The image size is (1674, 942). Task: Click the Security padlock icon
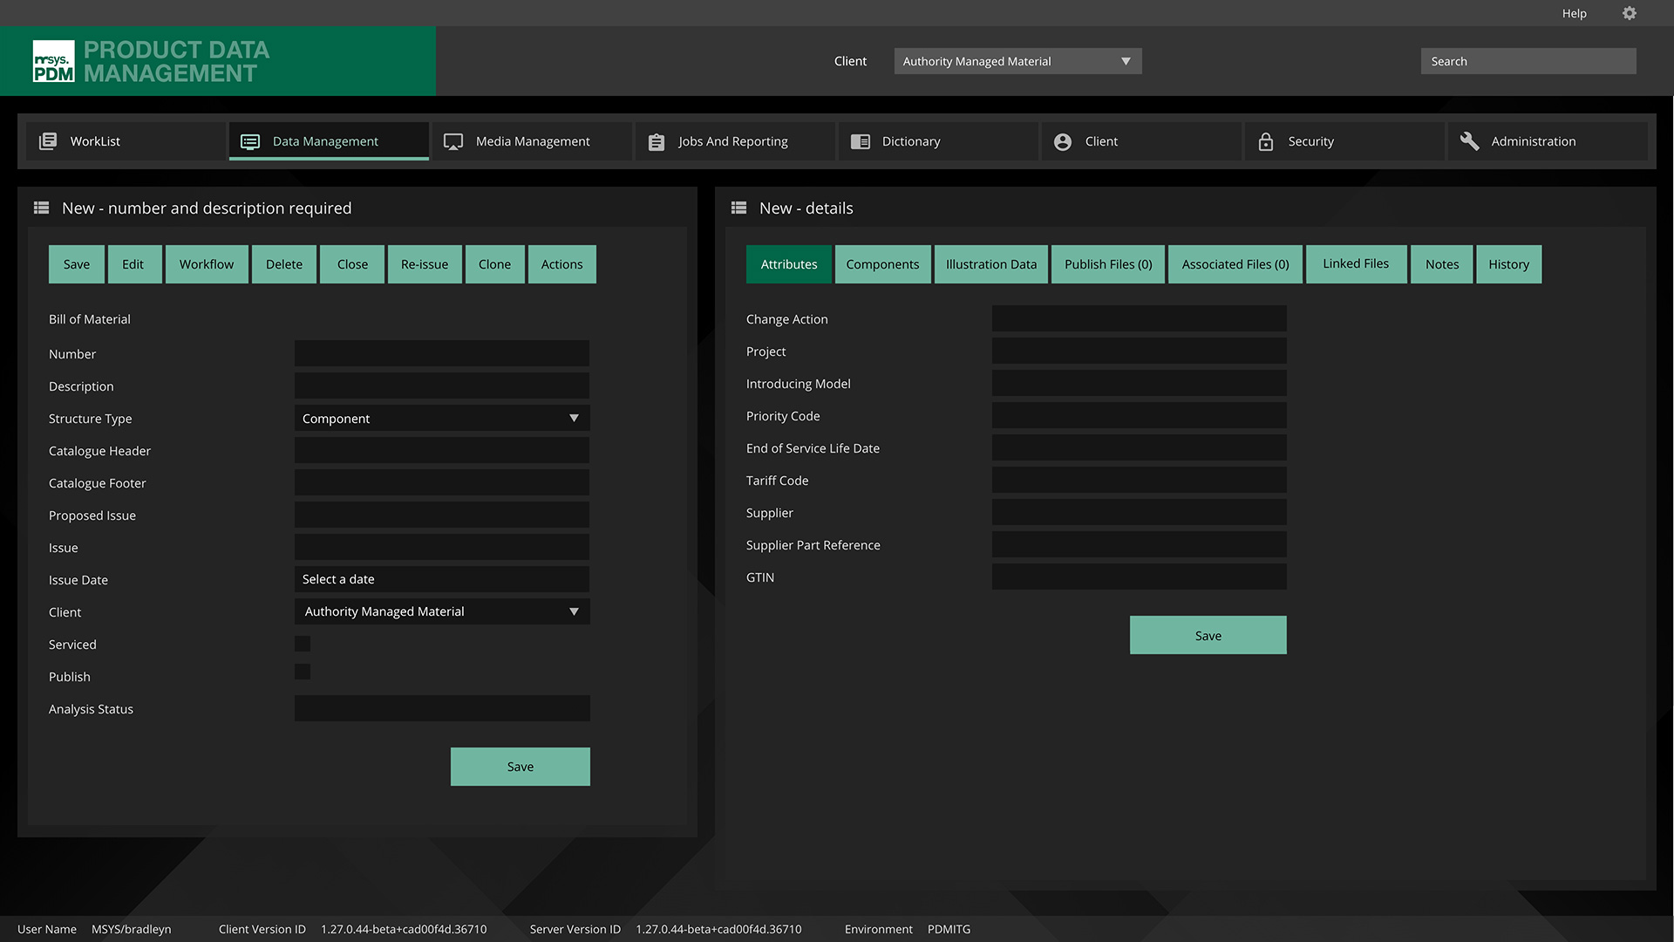tap(1266, 141)
